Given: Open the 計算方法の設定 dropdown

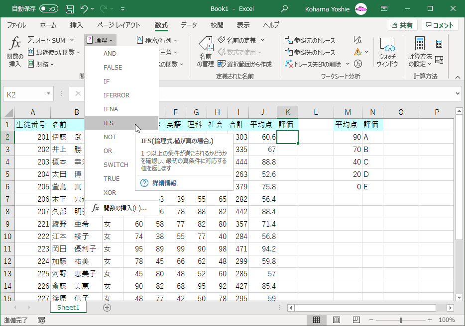Looking at the screenshot, I should (x=420, y=52).
